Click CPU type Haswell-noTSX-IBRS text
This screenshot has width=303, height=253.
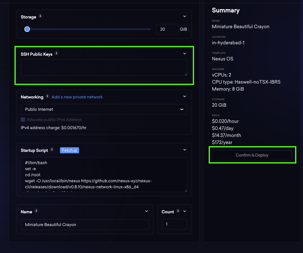tap(246, 82)
